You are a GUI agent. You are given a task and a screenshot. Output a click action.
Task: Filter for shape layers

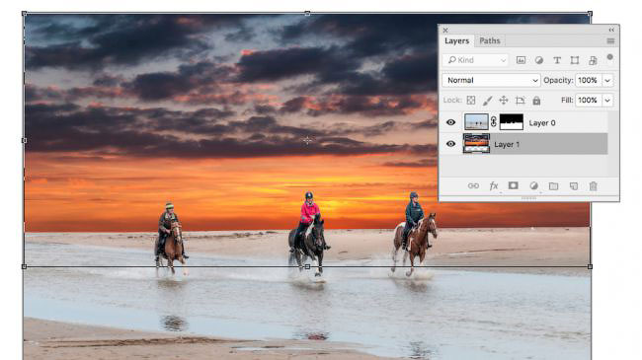click(575, 60)
